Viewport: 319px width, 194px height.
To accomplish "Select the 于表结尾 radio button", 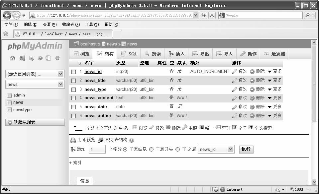I will (x=125, y=150).
